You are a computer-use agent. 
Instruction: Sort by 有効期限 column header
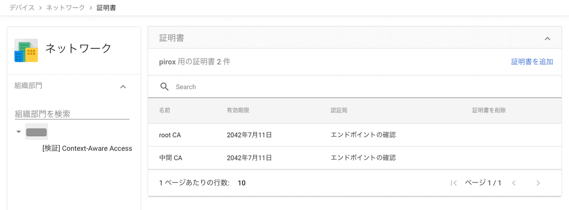(238, 110)
